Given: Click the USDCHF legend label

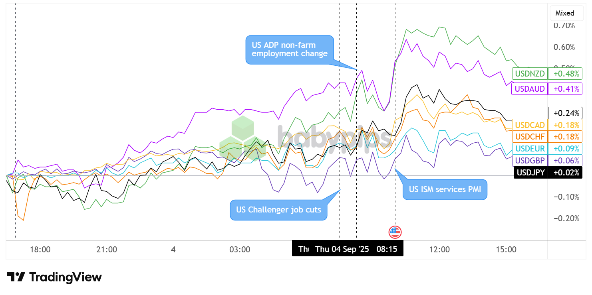Looking at the screenshot, I should coord(530,137).
